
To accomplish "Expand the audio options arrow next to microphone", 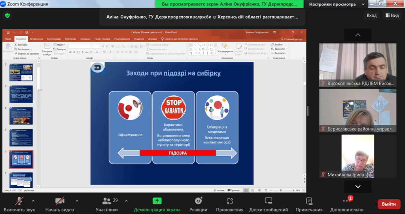I will point(33,201).
